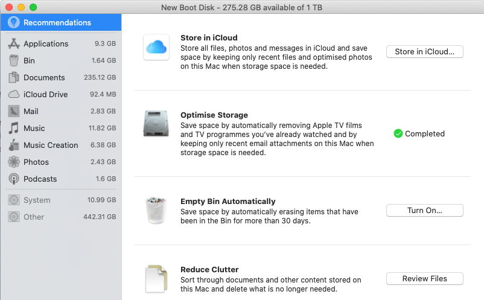This screenshot has width=484, height=300.
Task: Click the documents icon for Reduce Clutter
Action: pos(156,279)
